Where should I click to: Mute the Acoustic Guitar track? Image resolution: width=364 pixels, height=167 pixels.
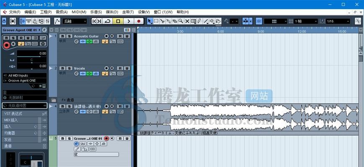pos(62,36)
